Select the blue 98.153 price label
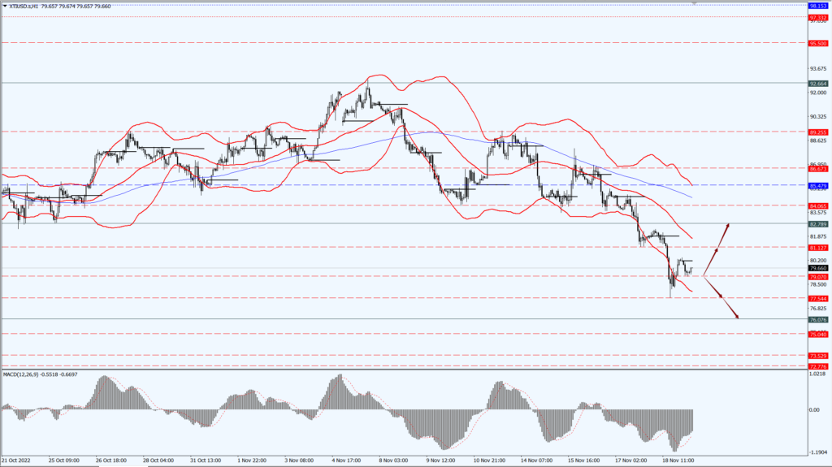Screen dimensions: 832x467 [x=818, y=5]
